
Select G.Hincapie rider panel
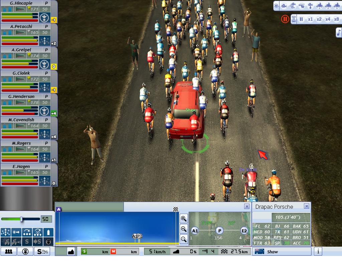coord(25,12)
